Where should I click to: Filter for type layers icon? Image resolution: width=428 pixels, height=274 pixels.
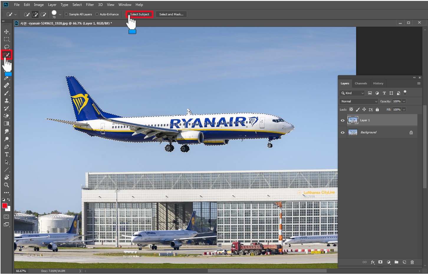pos(384,93)
